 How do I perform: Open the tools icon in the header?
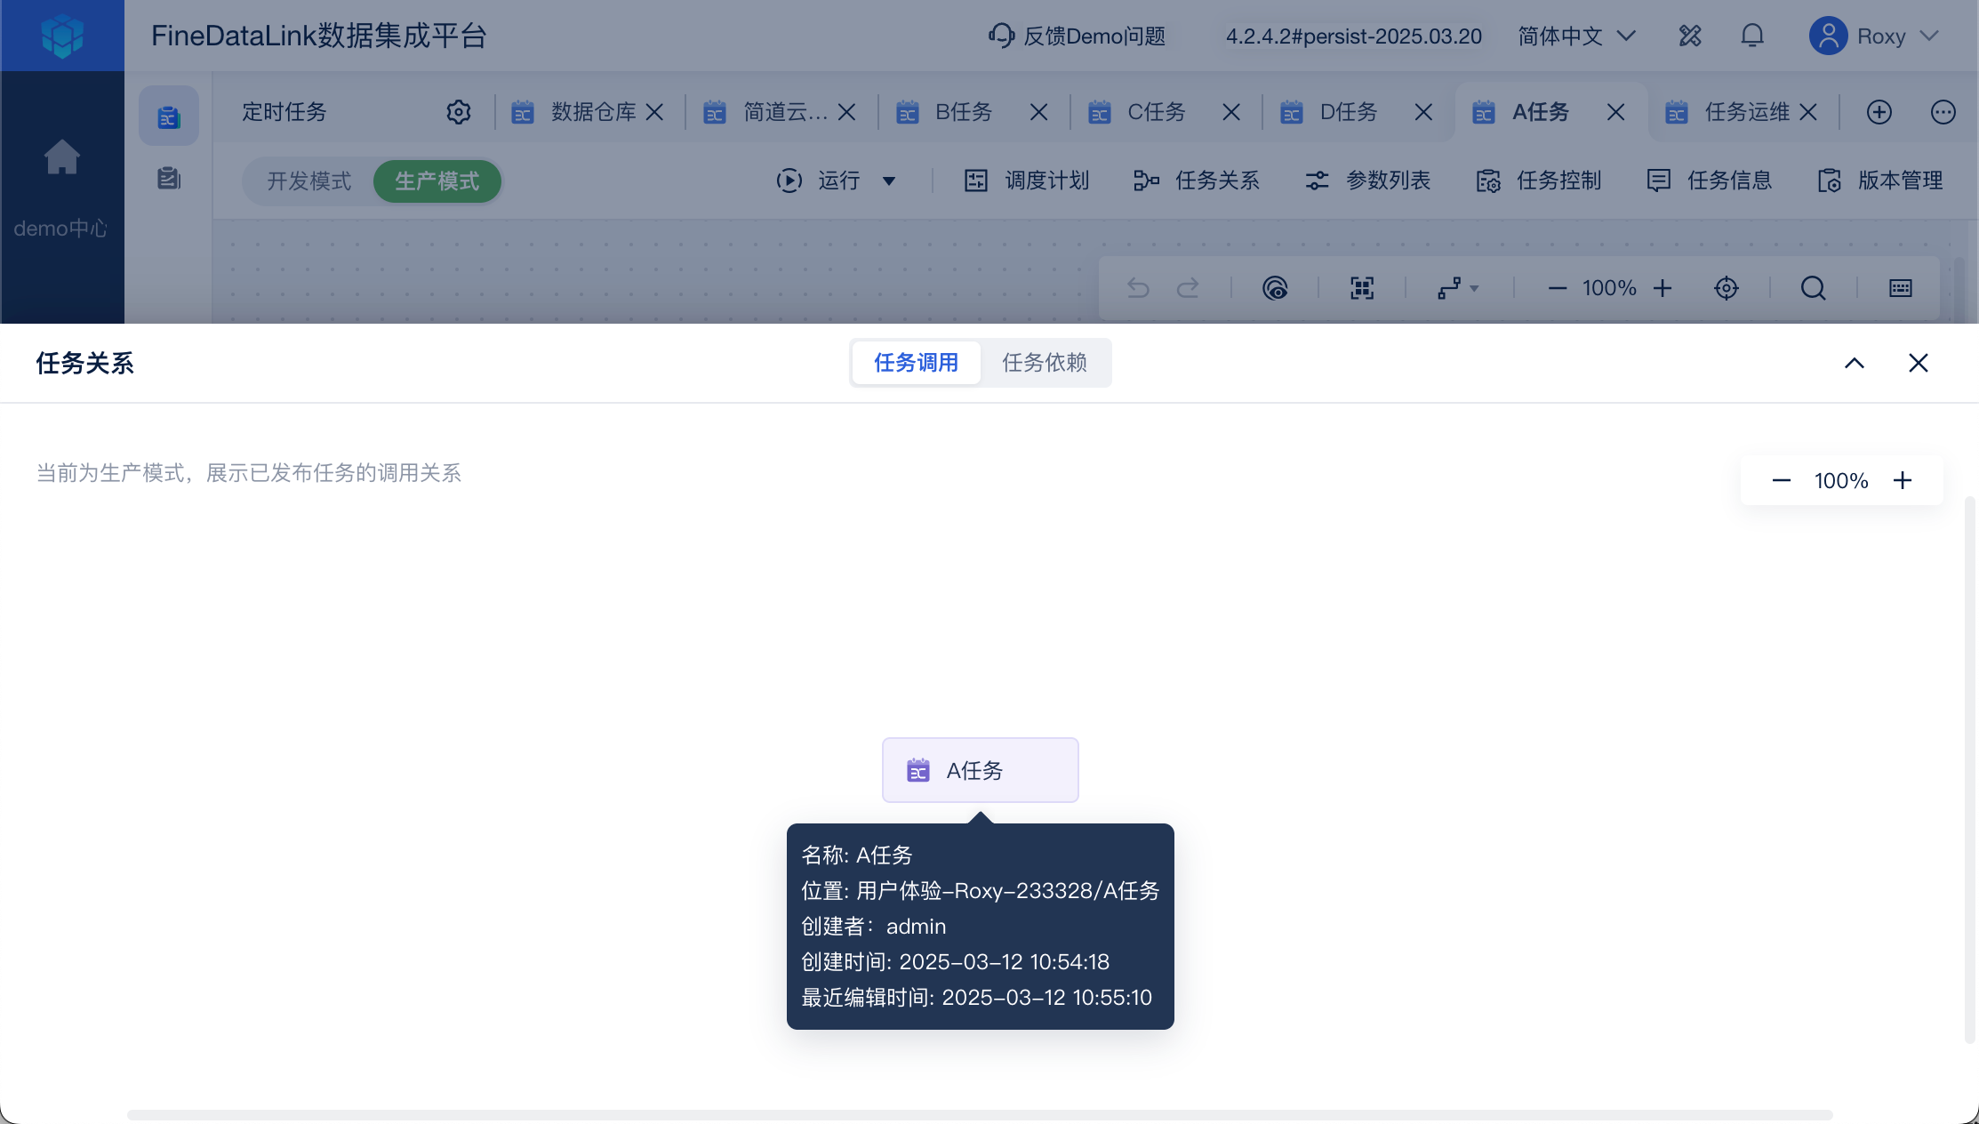(x=1690, y=36)
